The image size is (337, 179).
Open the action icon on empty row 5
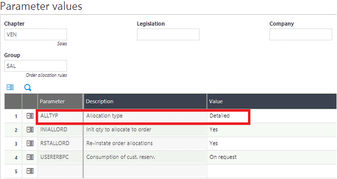tap(30, 171)
